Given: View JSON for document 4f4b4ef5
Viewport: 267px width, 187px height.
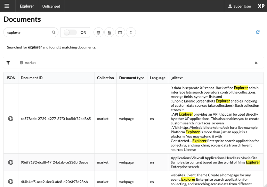Looking at the screenshot, I should [x=10, y=182].
